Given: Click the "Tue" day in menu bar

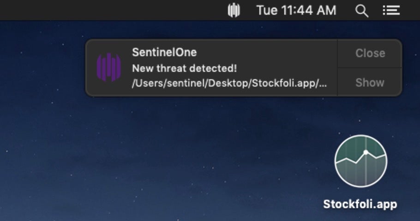Looking at the screenshot, I should pyautogui.click(x=266, y=10).
